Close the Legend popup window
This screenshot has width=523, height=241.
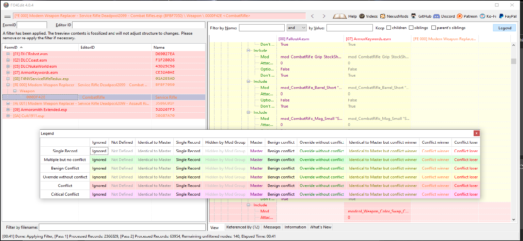coord(476,133)
